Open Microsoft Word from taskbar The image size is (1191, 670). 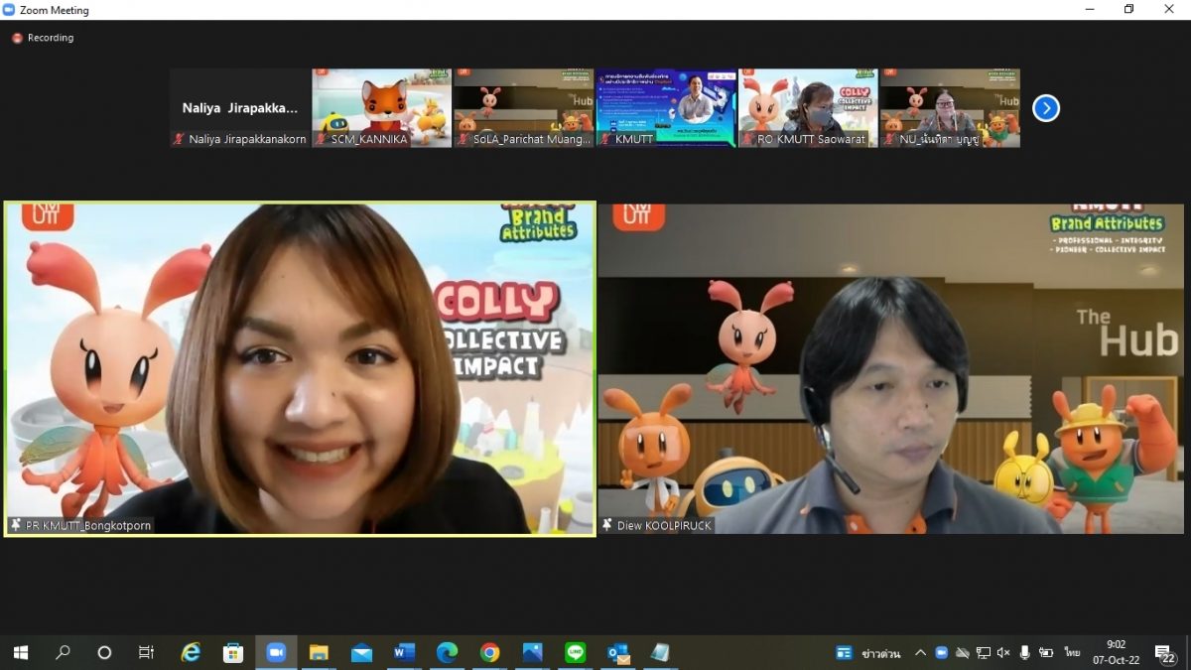(404, 652)
